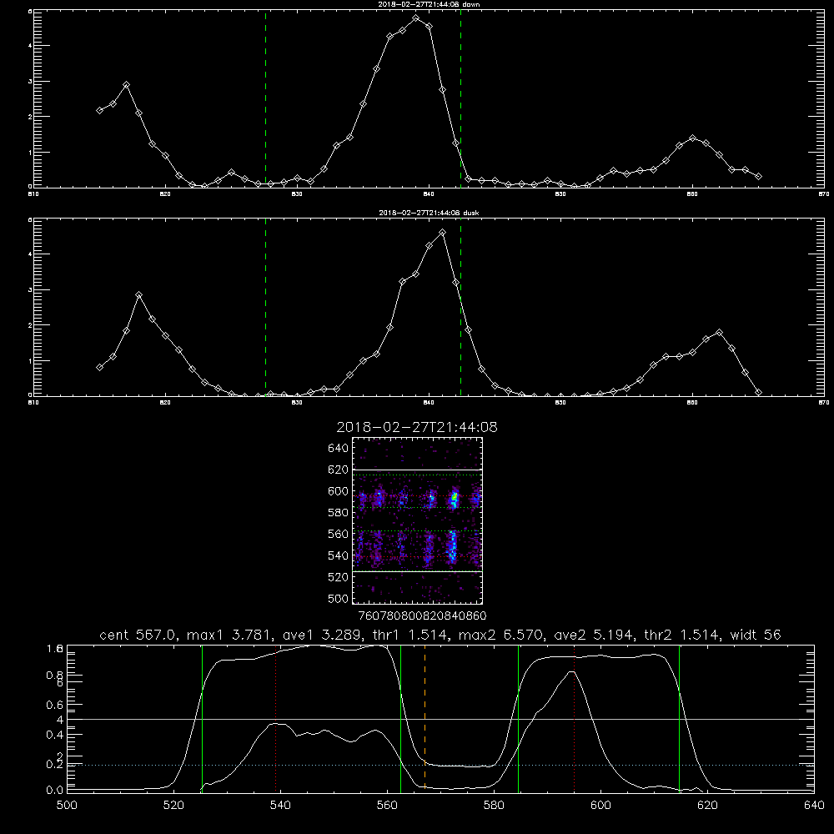Click the x-axis label 580 of the bottom plot

pyautogui.click(x=494, y=805)
